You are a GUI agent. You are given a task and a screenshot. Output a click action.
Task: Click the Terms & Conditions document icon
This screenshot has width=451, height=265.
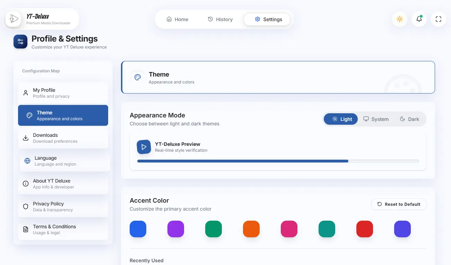point(26,229)
